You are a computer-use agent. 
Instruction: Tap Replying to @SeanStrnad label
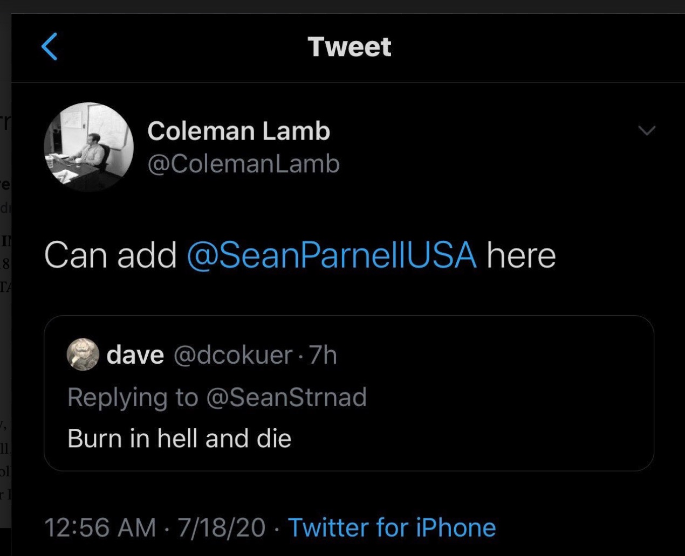point(217,397)
